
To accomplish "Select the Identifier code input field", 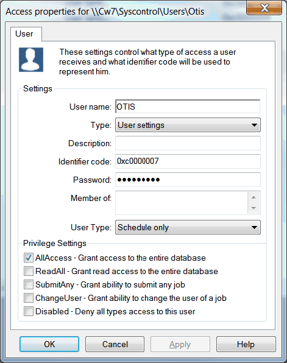I will tap(188, 161).
